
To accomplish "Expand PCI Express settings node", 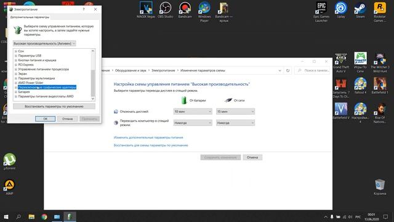I will pyautogui.click(x=16, y=65).
